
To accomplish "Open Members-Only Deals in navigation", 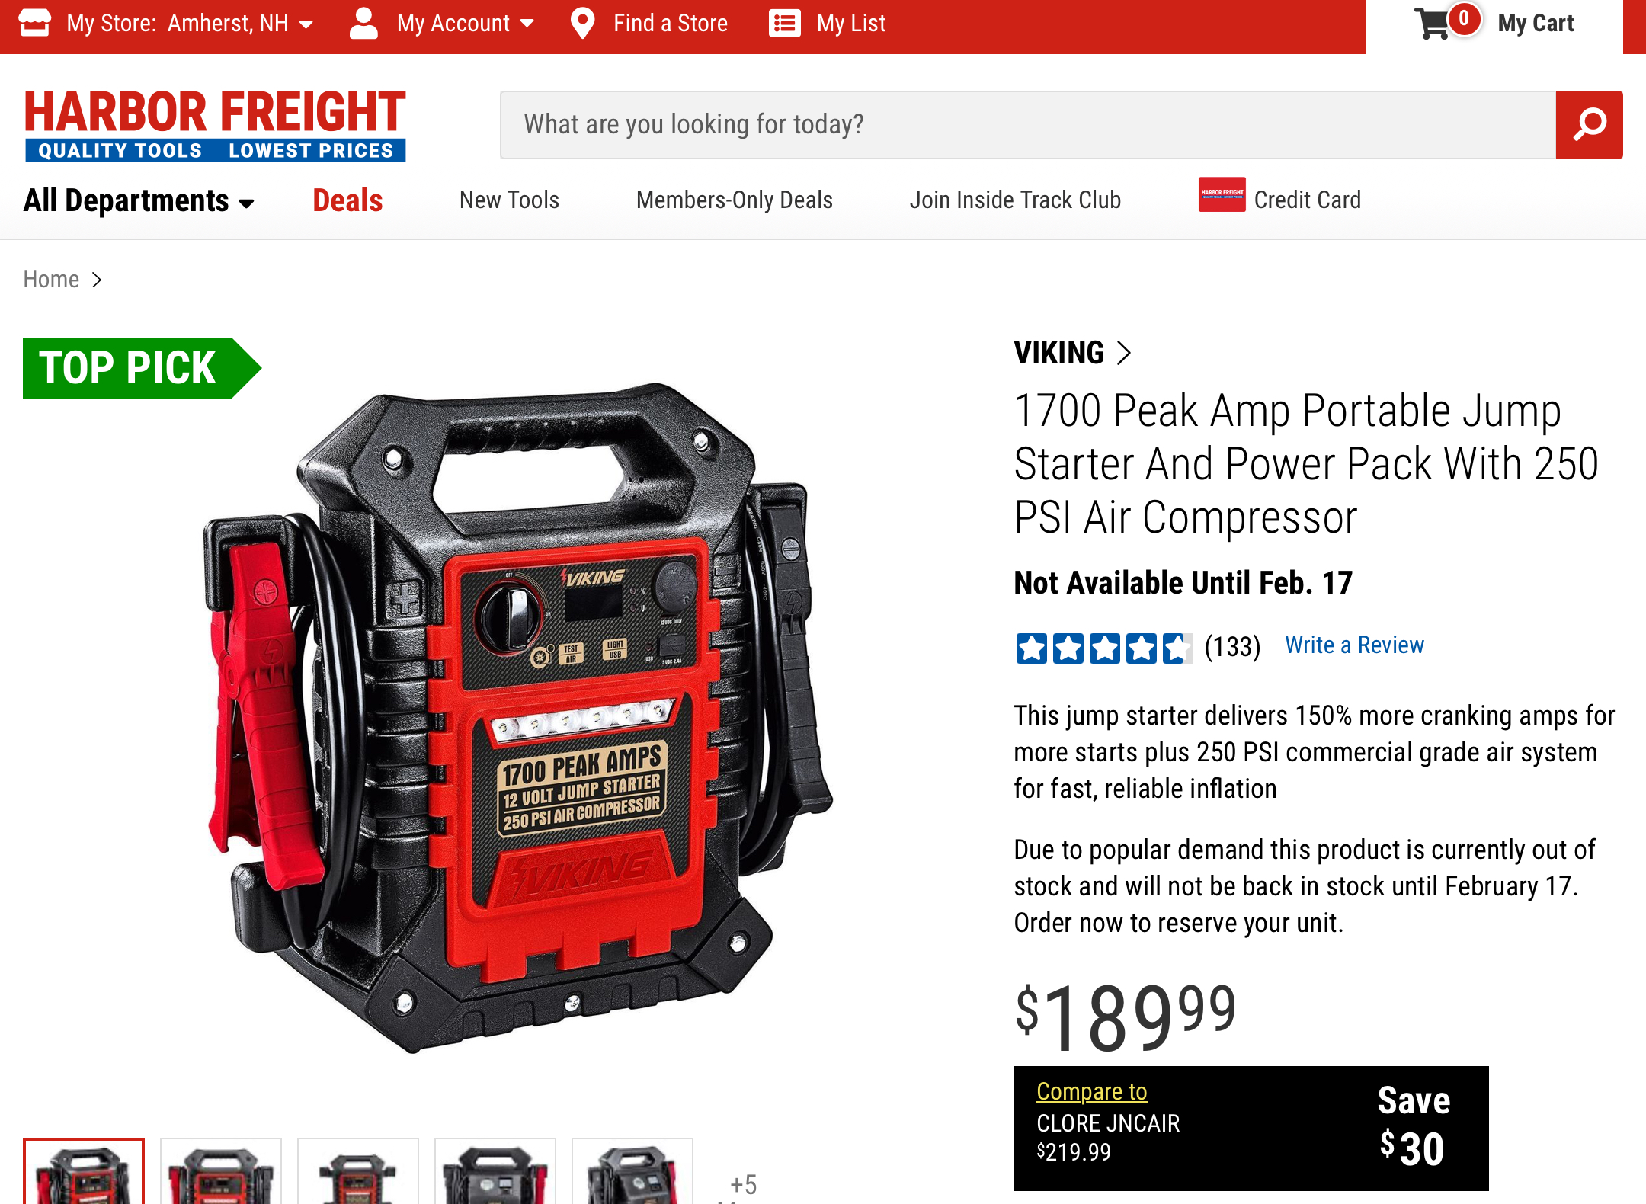I will pos(734,200).
